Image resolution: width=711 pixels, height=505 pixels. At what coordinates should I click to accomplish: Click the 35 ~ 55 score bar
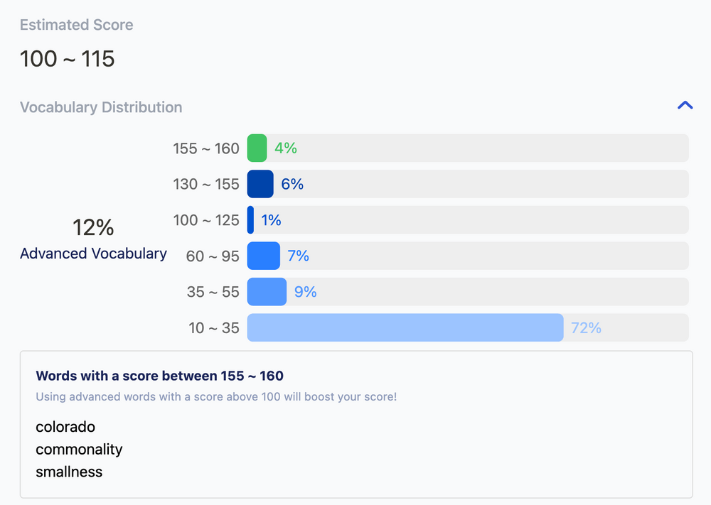267,292
